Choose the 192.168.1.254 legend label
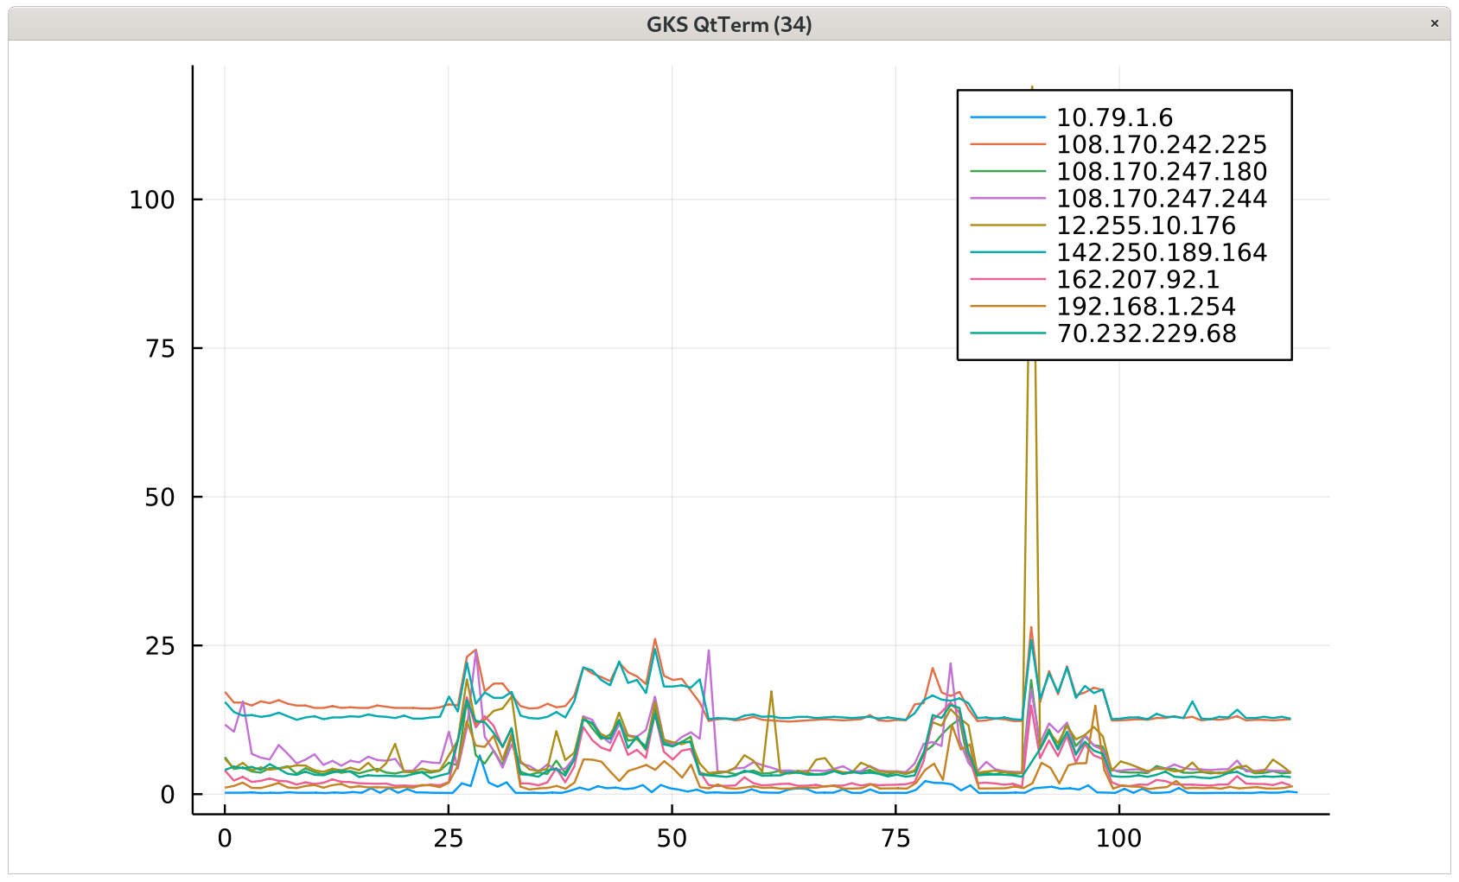The height and width of the screenshot is (882, 1459). (1145, 306)
